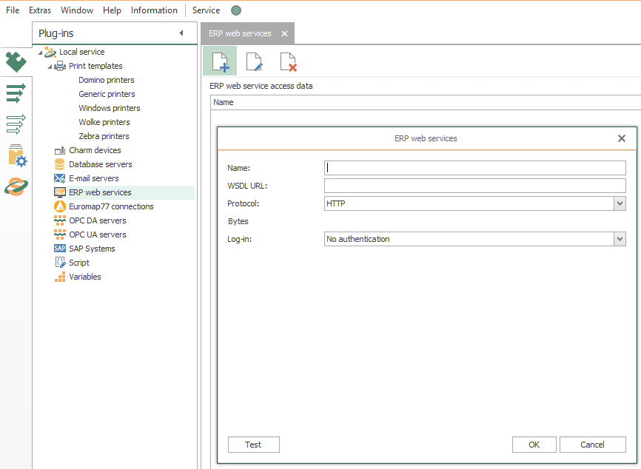Select Wolke printers in the tree
This screenshot has height=469, width=641.
[104, 122]
